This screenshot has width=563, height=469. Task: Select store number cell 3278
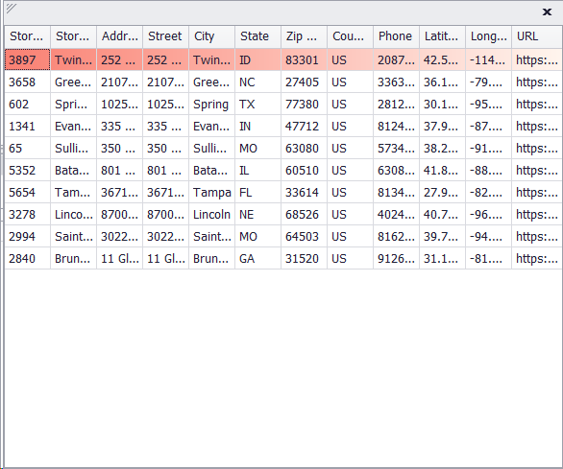point(27,215)
